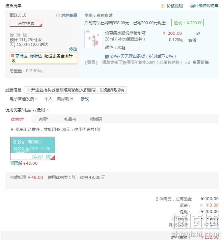Image resolution: width=222 pixels, height=240 pixels.
Task: Click the red 京准达 notice icon
Action: [13, 56]
